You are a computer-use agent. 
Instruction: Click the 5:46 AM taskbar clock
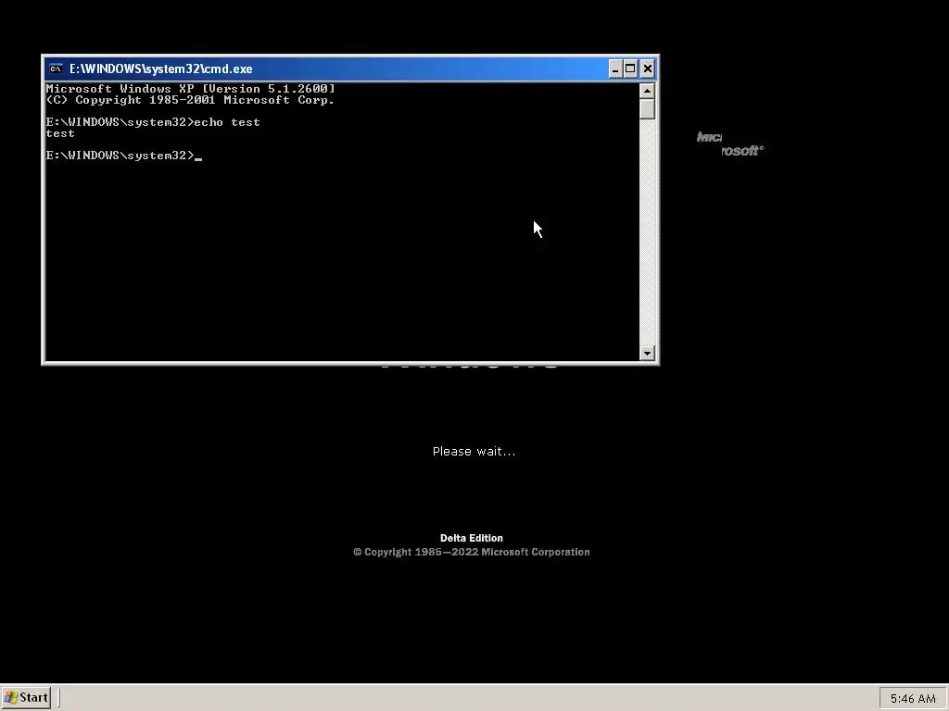pyautogui.click(x=913, y=698)
